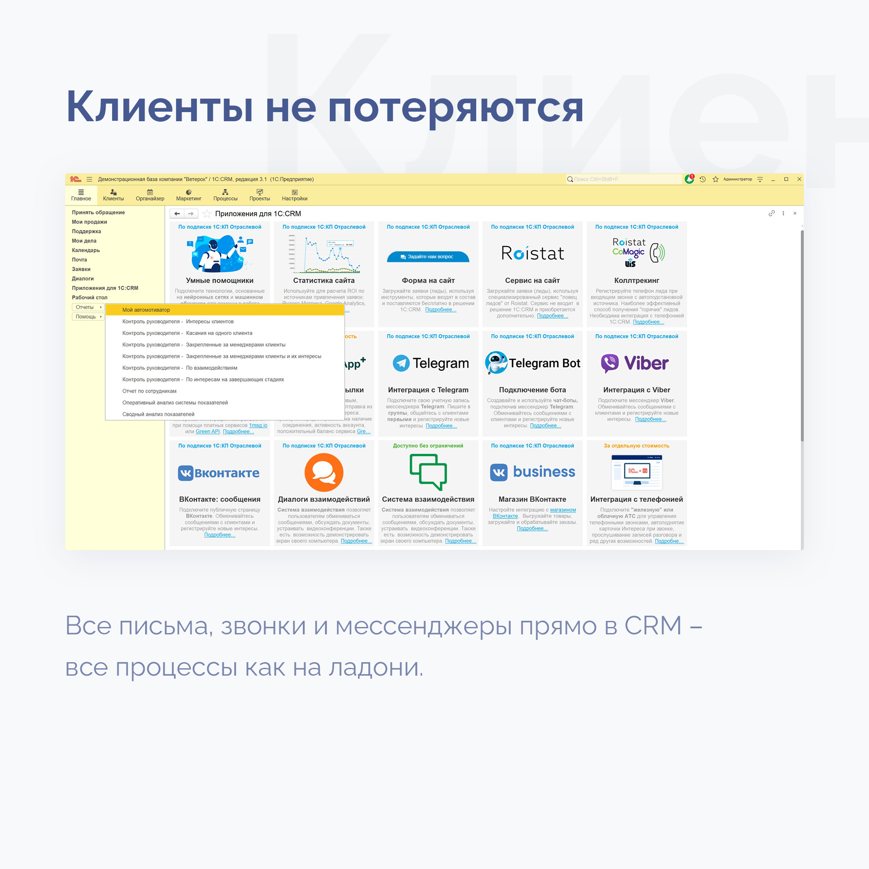Expand the Помощь submenu button
The width and height of the screenshot is (869, 869).
point(88,317)
